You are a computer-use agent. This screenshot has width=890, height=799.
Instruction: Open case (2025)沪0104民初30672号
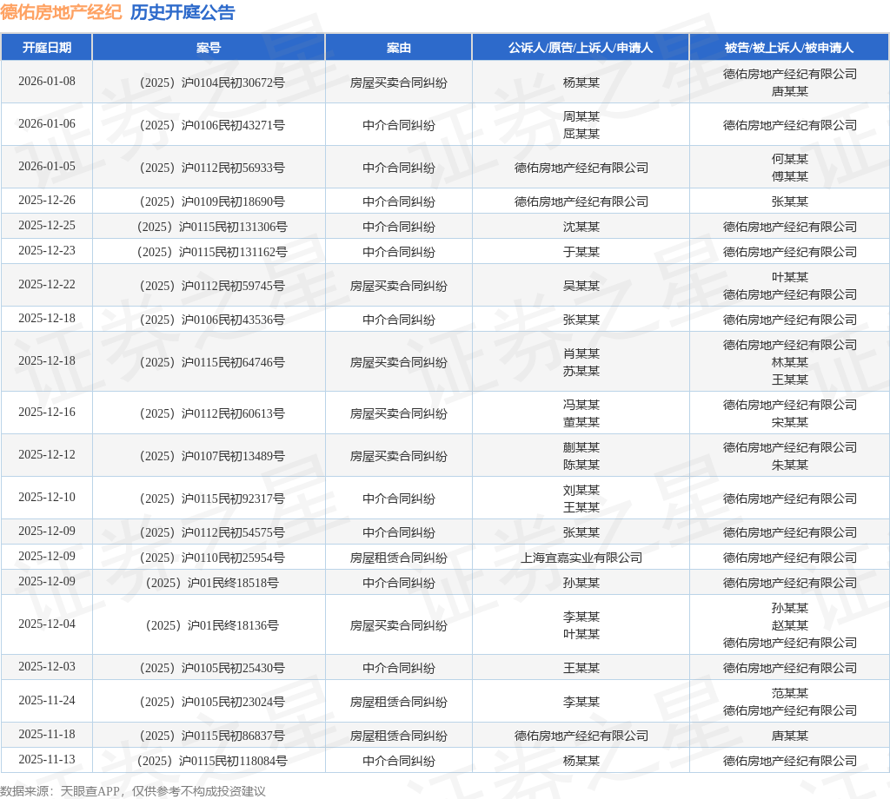coord(209,83)
